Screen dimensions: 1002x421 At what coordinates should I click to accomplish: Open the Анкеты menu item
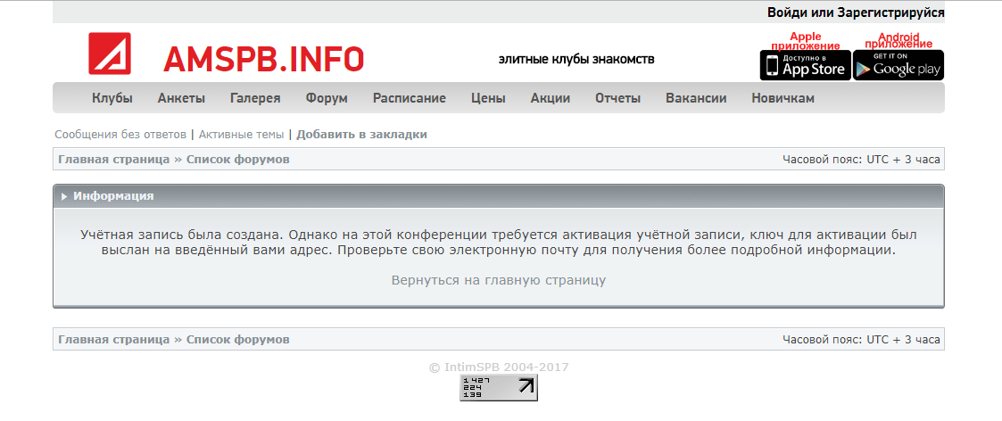tap(181, 98)
